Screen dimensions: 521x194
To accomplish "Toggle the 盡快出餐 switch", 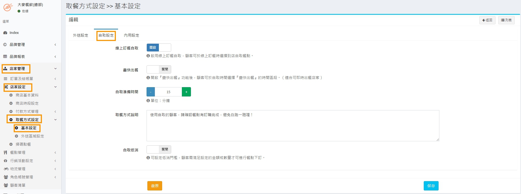I will [159, 69].
